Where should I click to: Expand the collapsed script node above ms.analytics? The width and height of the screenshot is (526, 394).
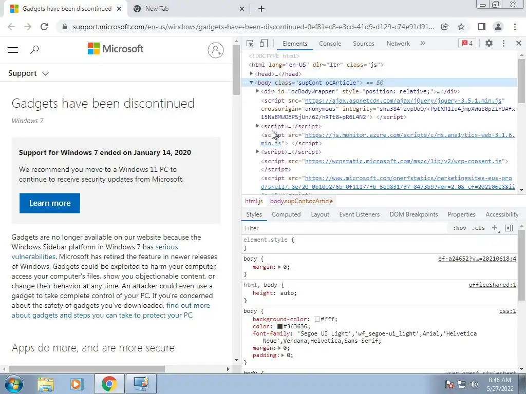pyautogui.click(x=258, y=126)
